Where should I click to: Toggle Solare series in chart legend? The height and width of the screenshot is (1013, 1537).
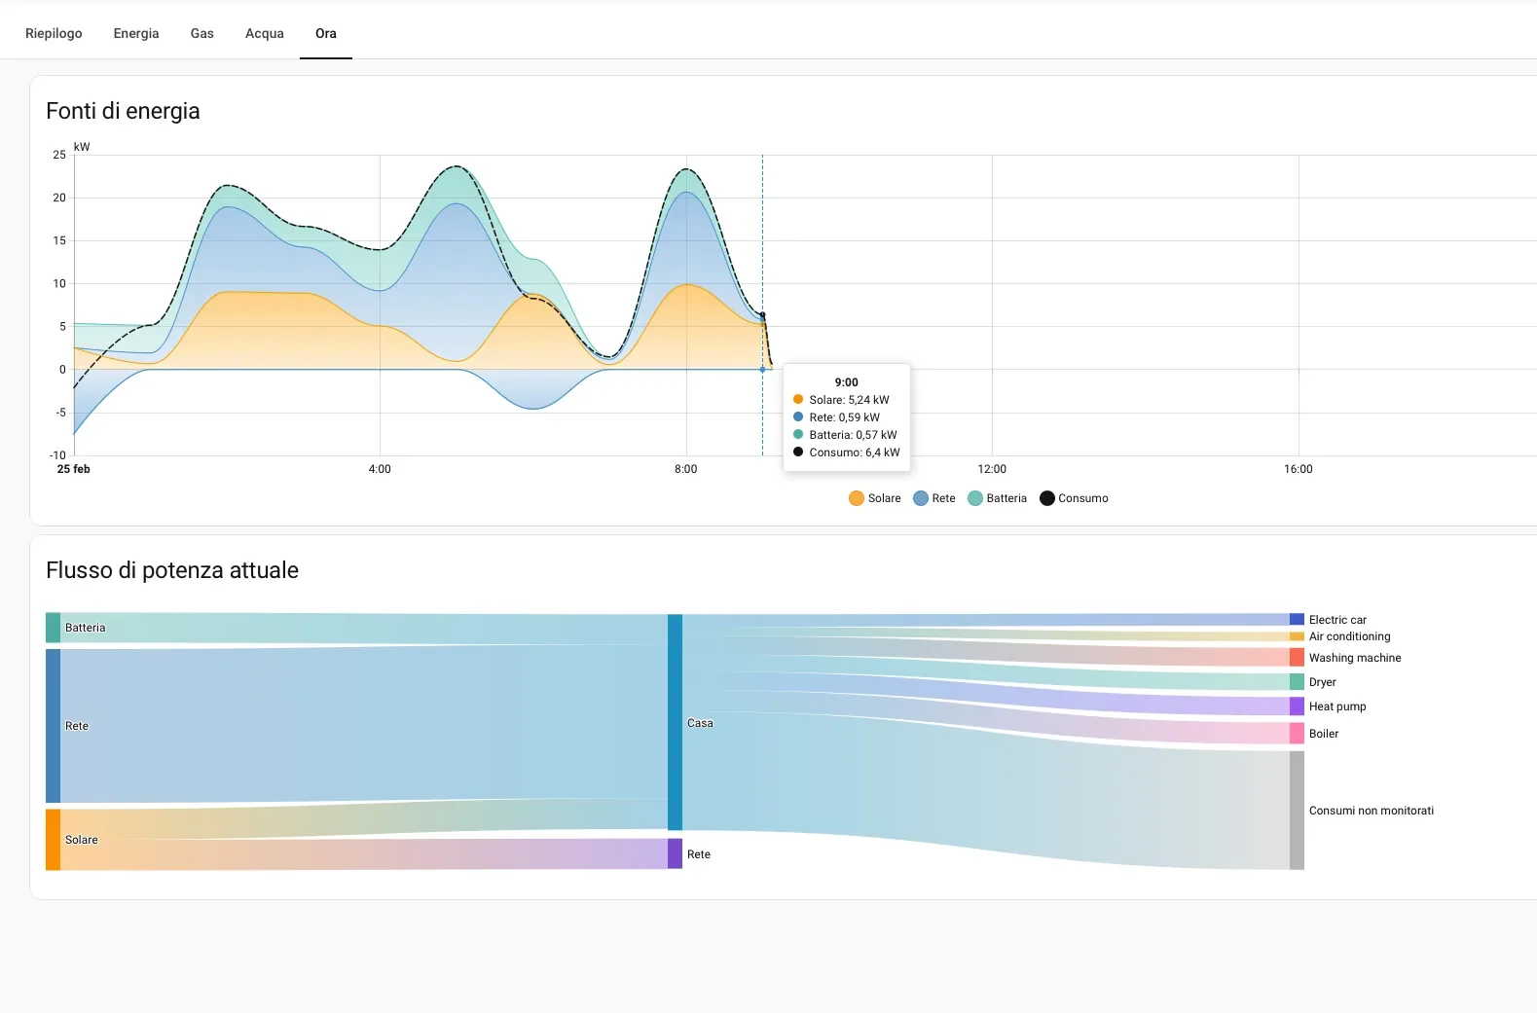tap(875, 498)
